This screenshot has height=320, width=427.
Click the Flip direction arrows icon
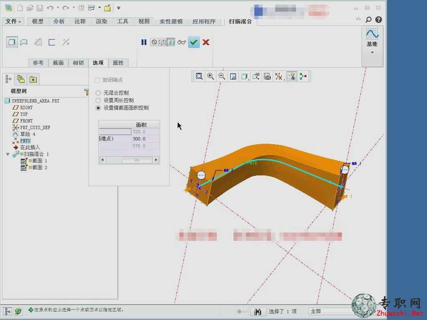(65, 42)
